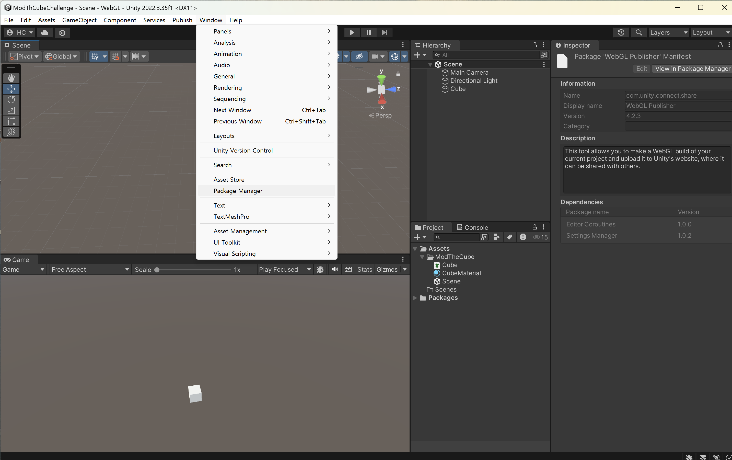Viewport: 732px width, 460px height.
Task: Collapse the Assets folder
Action: [x=415, y=249]
